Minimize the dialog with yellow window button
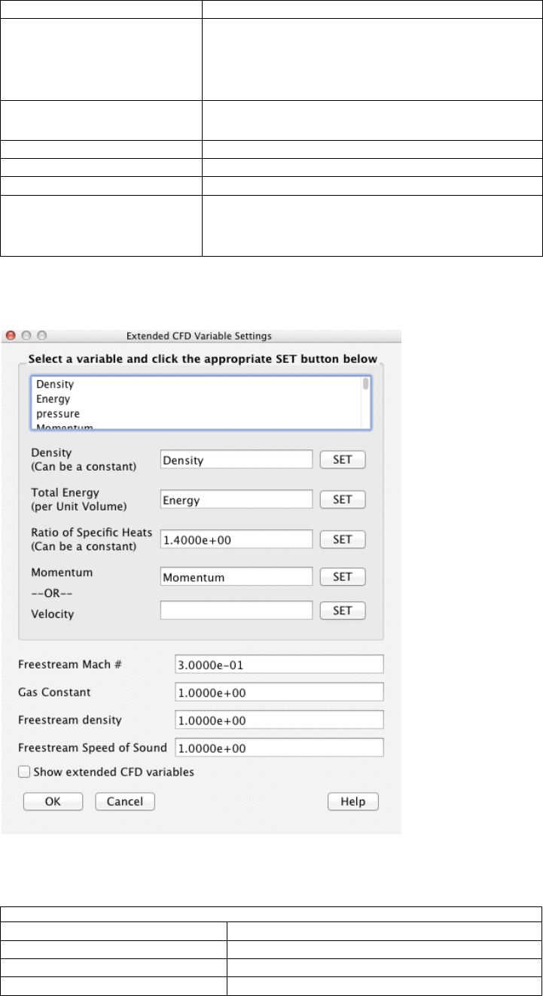The width and height of the screenshot is (543, 996). (x=27, y=335)
